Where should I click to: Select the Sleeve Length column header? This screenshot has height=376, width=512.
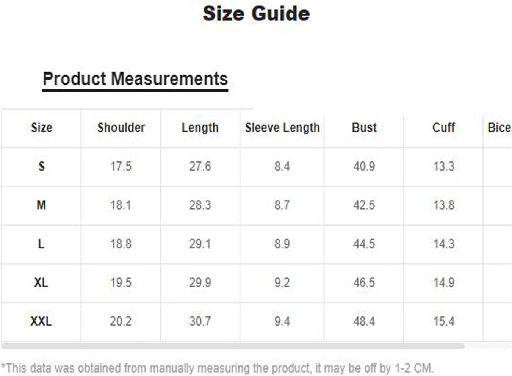coord(282,128)
